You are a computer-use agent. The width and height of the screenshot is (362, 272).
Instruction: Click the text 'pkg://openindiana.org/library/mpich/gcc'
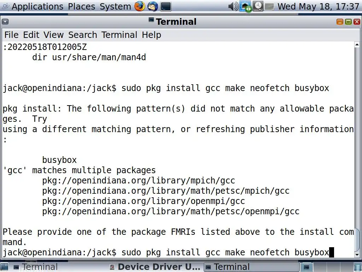tap(139, 181)
